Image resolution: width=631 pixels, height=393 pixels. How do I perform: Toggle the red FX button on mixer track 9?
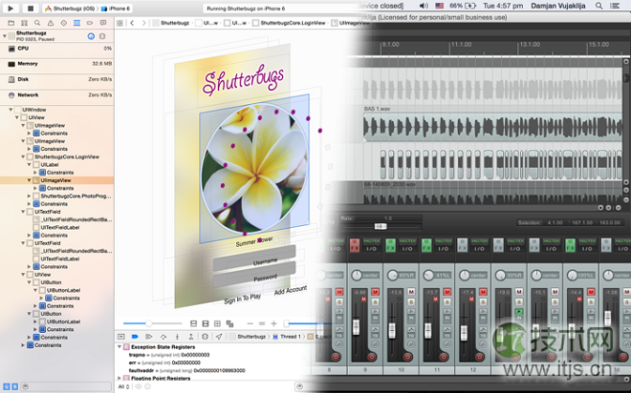click(x=355, y=245)
